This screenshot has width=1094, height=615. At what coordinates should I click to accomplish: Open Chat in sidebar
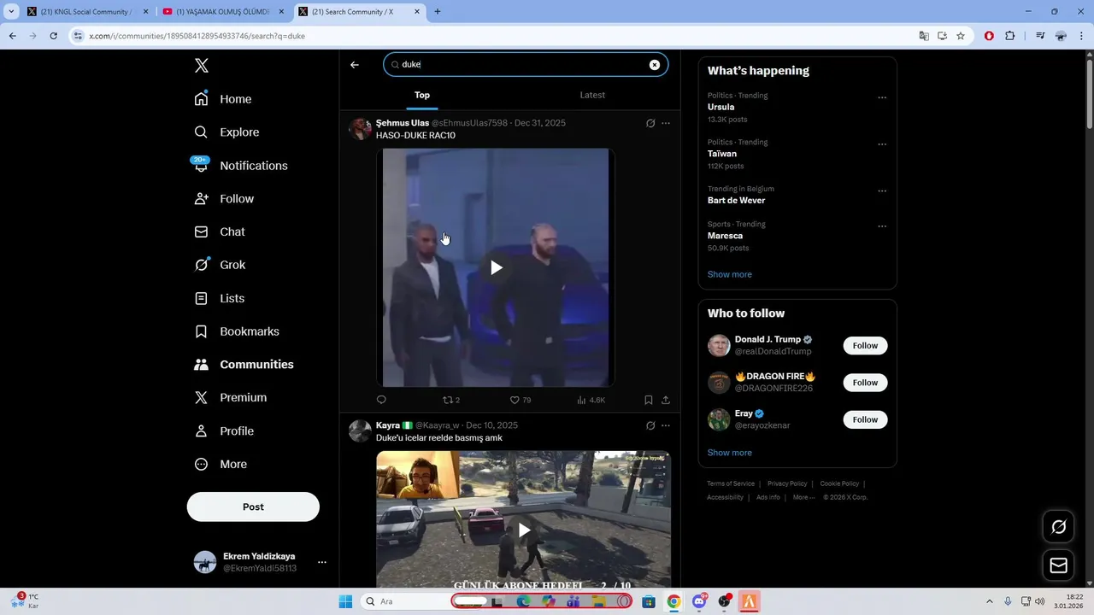click(220, 232)
